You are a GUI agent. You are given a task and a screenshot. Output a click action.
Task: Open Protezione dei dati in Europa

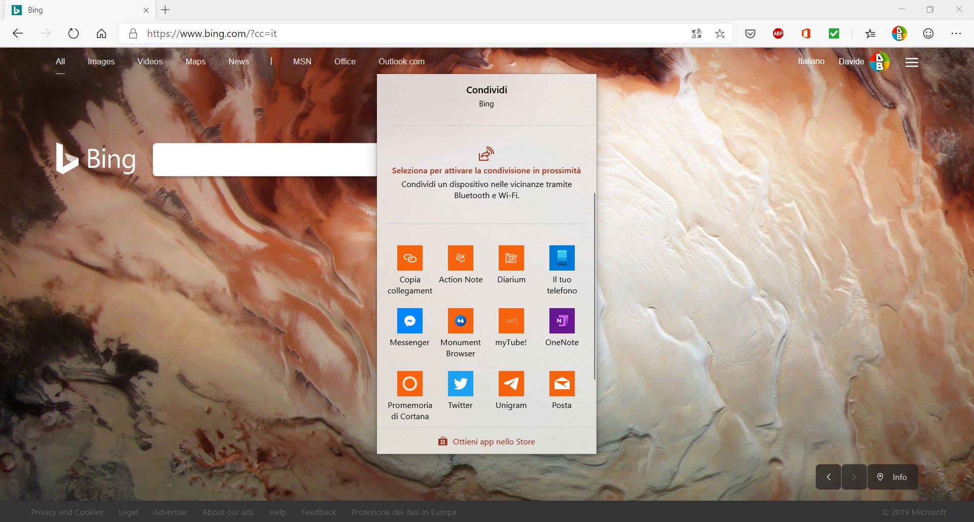tap(404, 512)
